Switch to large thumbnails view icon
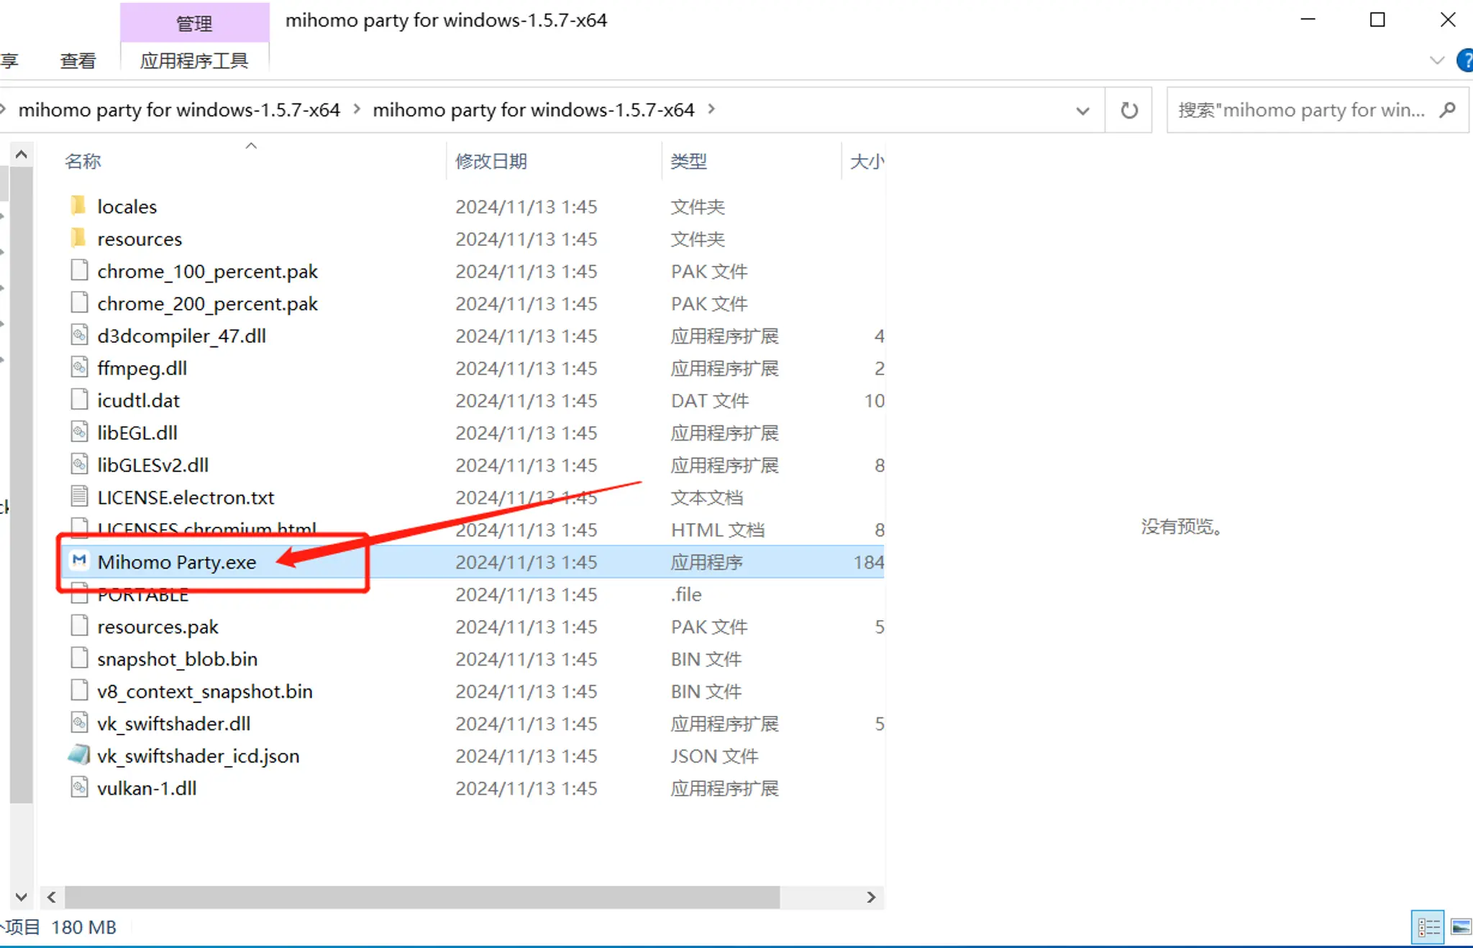 [1461, 927]
